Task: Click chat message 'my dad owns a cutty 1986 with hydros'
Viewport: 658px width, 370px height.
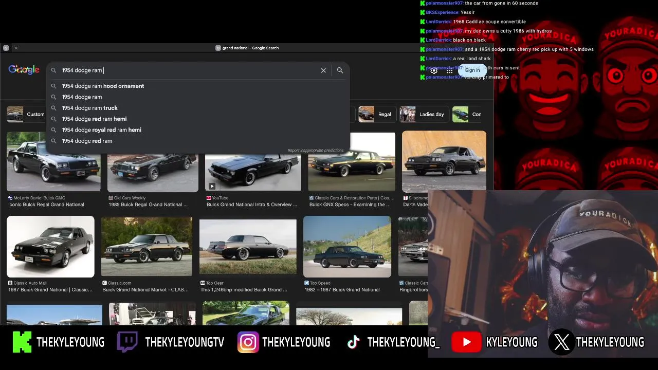Action: click(508, 31)
